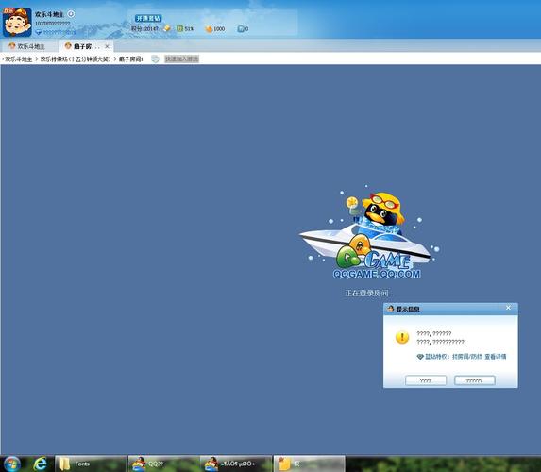Click the 正在登录房间 status text

point(368,293)
